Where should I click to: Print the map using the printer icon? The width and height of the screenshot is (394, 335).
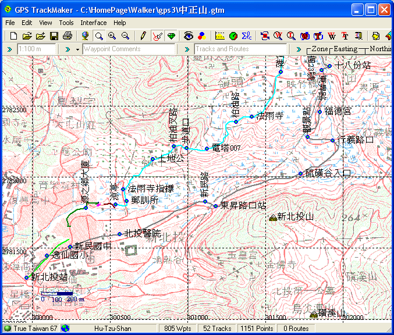coord(68,36)
